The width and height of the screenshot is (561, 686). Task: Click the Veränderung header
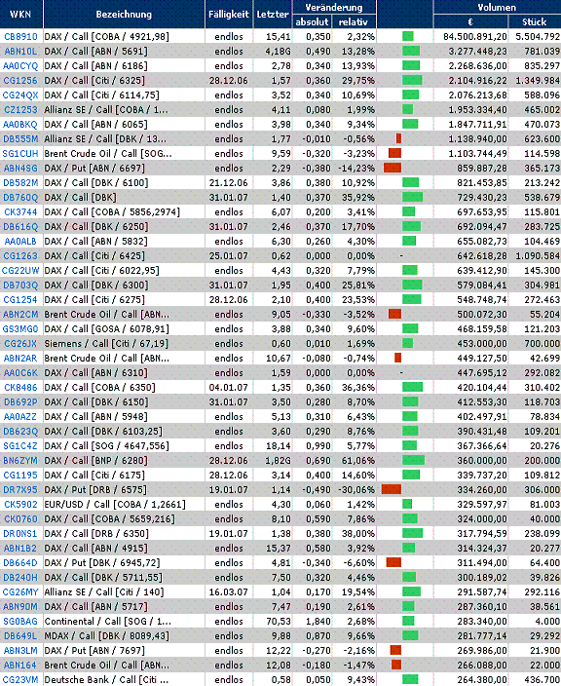point(334,8)
